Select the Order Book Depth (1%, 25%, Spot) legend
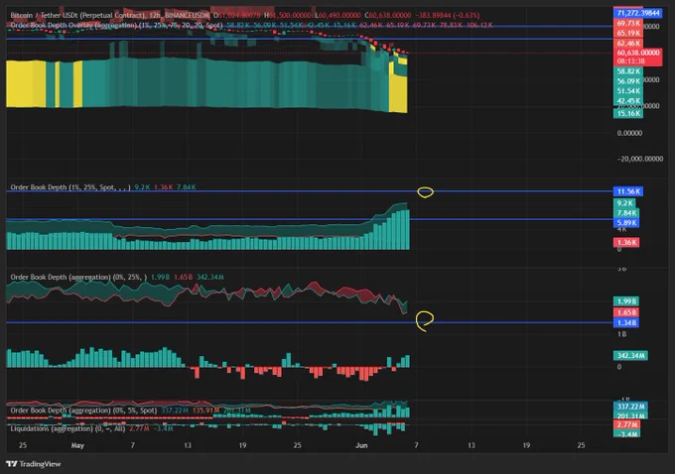 point(70,187)
